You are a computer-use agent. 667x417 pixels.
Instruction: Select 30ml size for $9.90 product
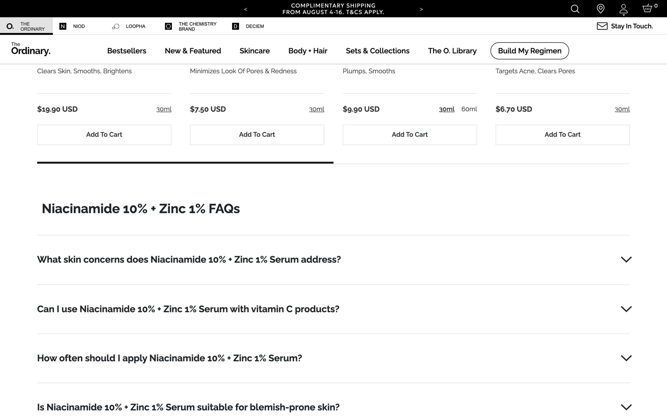click(x=447, y=109)
